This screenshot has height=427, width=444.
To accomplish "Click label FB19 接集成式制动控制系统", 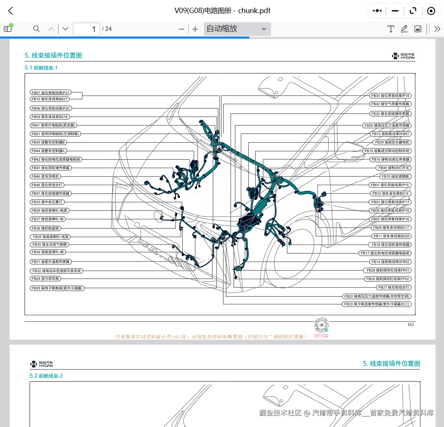I will point(387,151).
